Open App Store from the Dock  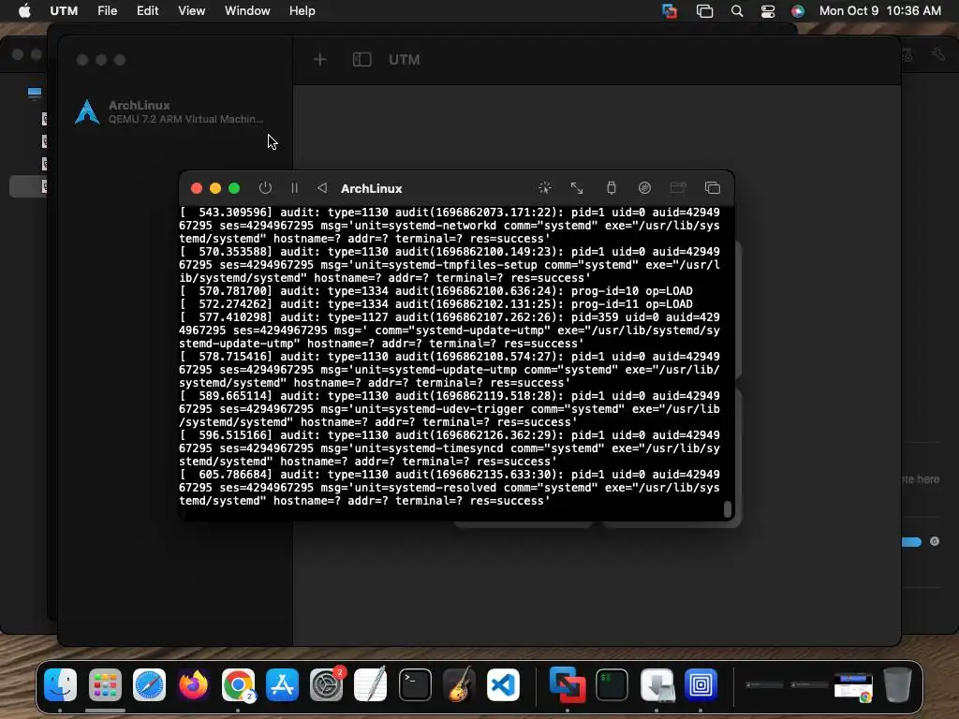tap(282, 684)
